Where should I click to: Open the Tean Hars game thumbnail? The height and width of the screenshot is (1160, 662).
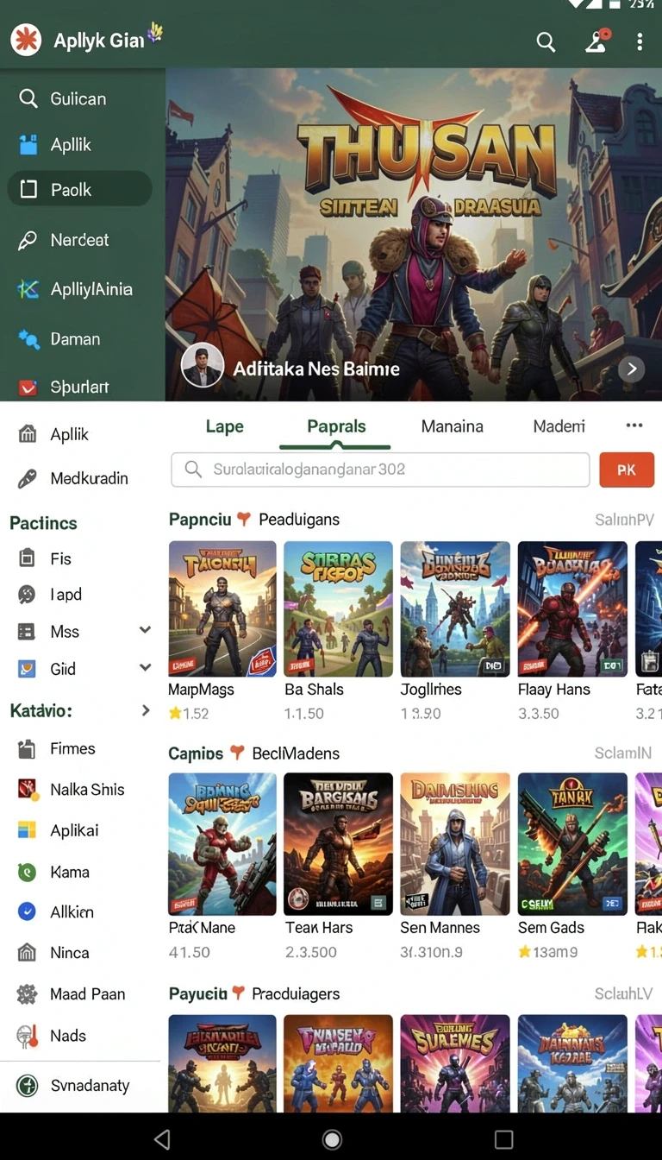pos(338,844)
